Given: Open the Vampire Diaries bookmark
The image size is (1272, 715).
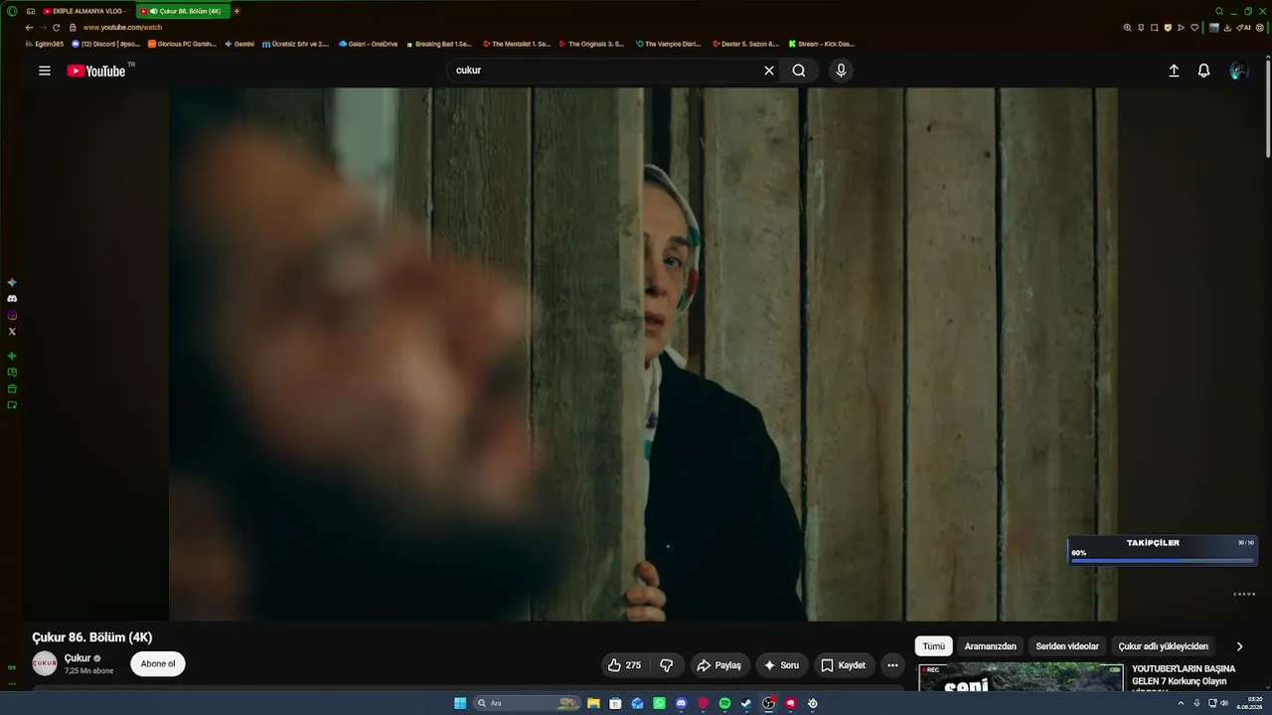Looking at the screenshot, I should (669, 44).
